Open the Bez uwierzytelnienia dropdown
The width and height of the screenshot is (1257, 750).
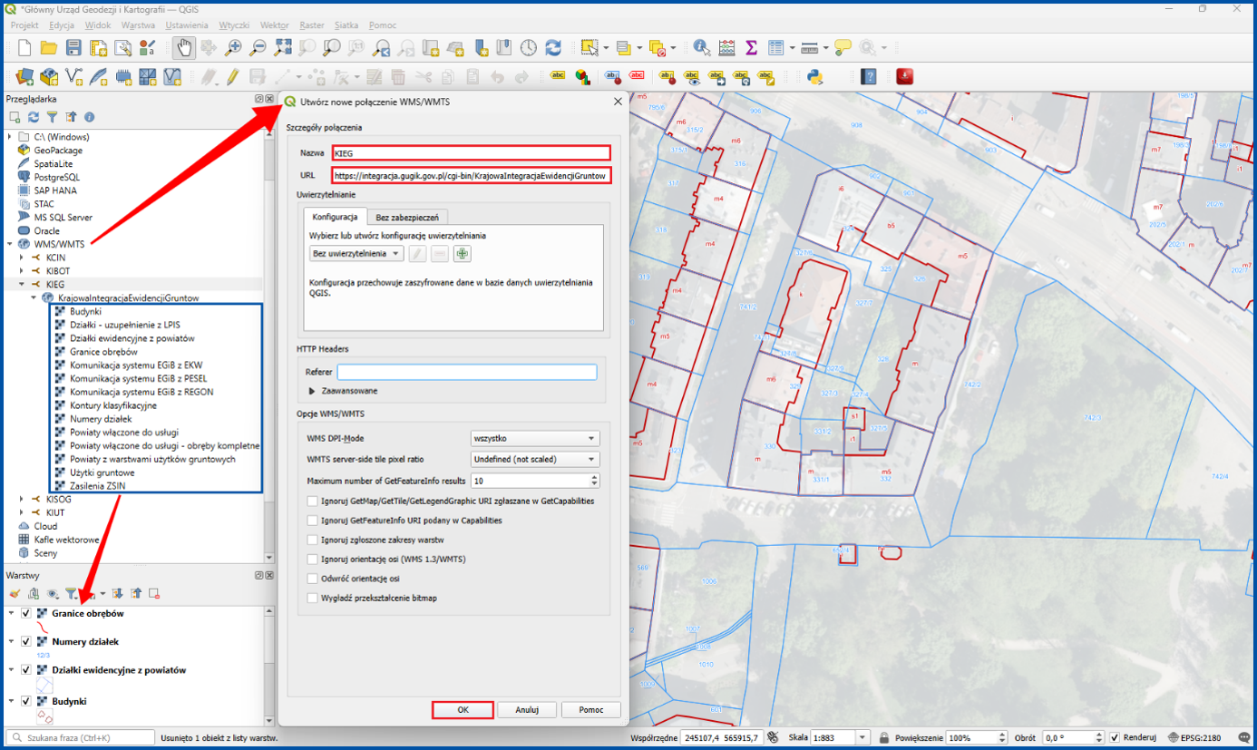pos(356,254)
